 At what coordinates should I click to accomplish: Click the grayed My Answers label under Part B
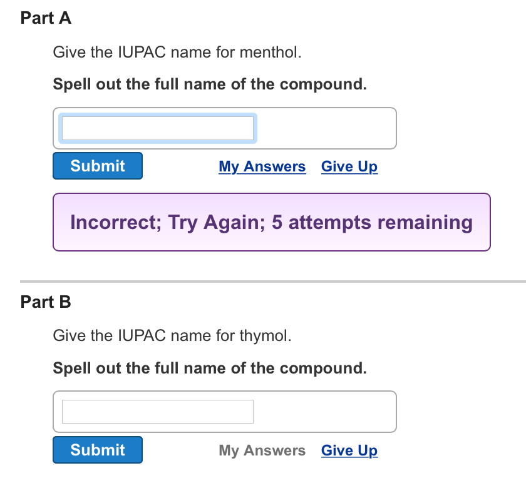[x=262, y=450]
